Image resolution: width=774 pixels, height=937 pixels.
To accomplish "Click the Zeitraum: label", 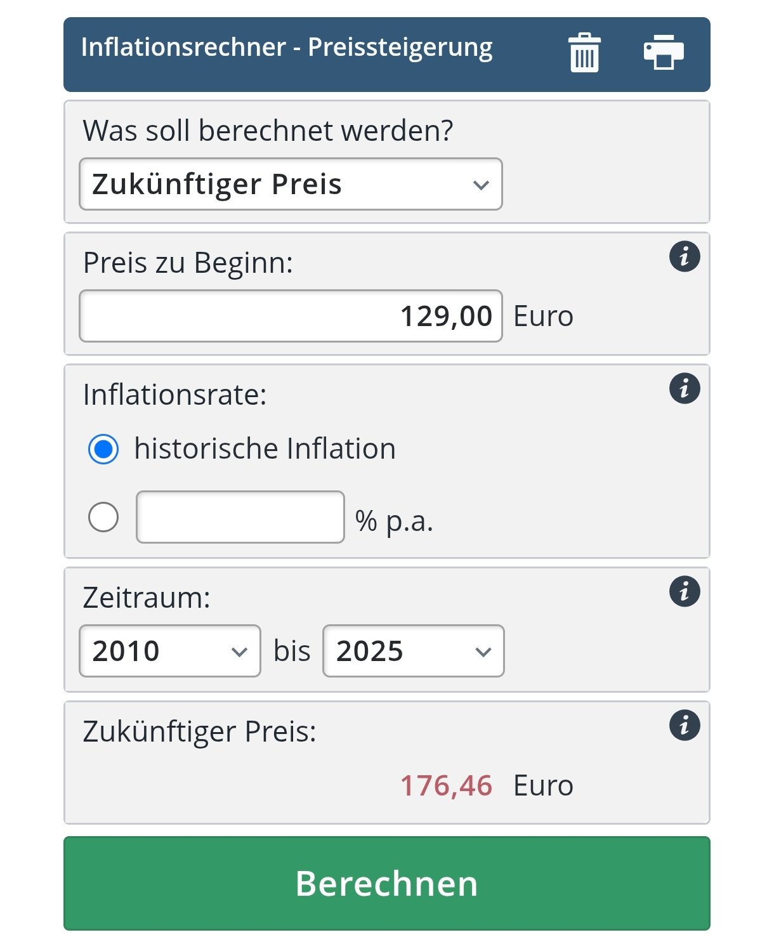I will pos(147,598).
